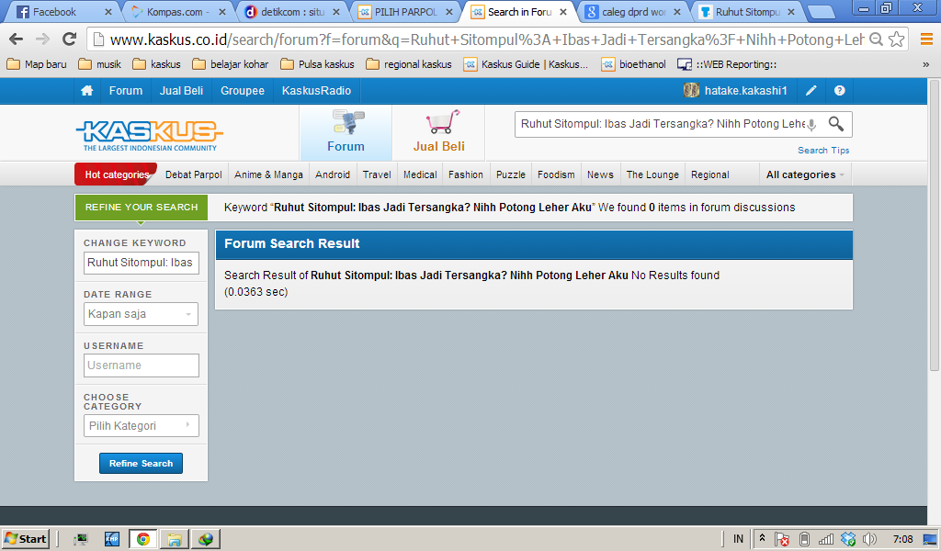
Task: Click the Refine Search button
Action: pyautogui.click(x=141, y=464)
